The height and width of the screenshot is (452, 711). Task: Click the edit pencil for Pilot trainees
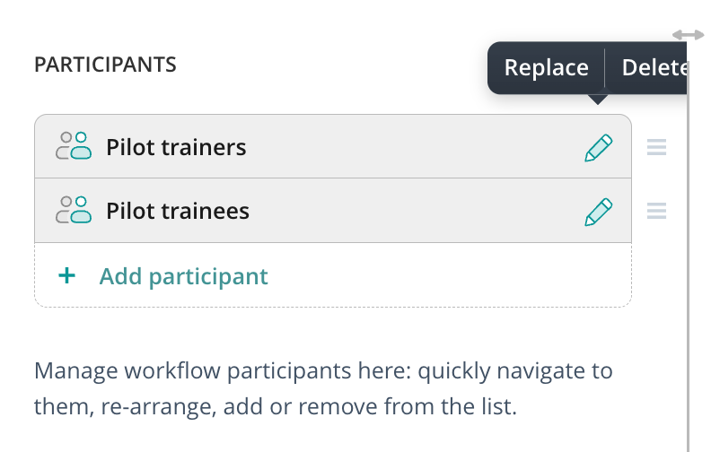tap(599, 212)
